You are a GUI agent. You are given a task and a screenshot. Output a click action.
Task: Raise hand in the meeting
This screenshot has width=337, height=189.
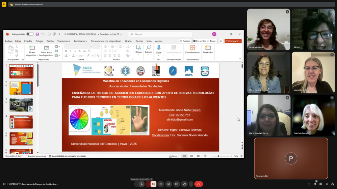[x=184, y=184]
